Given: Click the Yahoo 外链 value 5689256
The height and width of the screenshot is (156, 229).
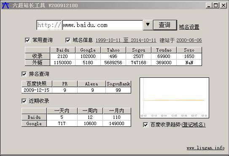Looking at the screenshot, I should 113,63.
